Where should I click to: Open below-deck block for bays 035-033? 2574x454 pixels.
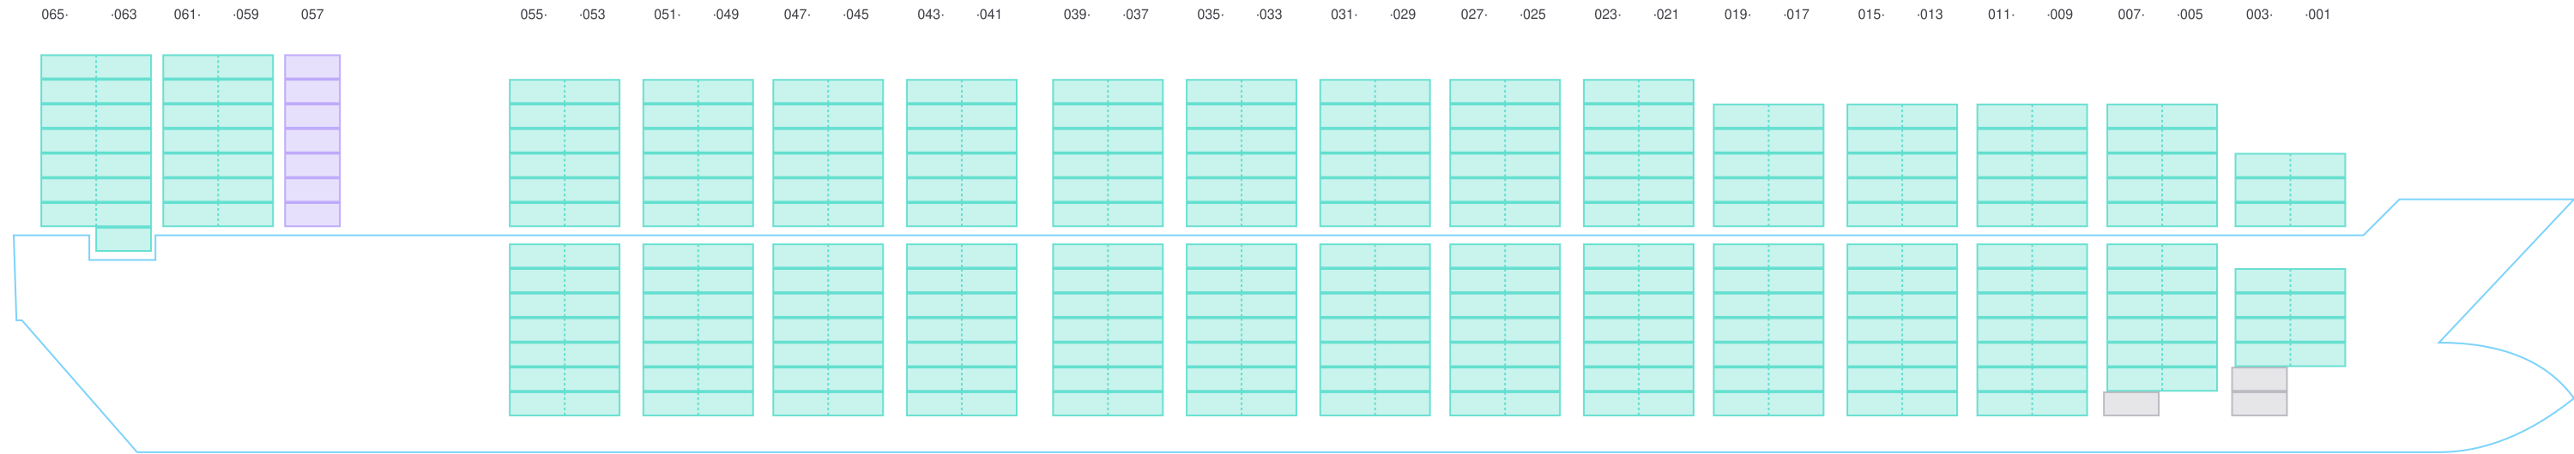click(x=1242, y=329)
